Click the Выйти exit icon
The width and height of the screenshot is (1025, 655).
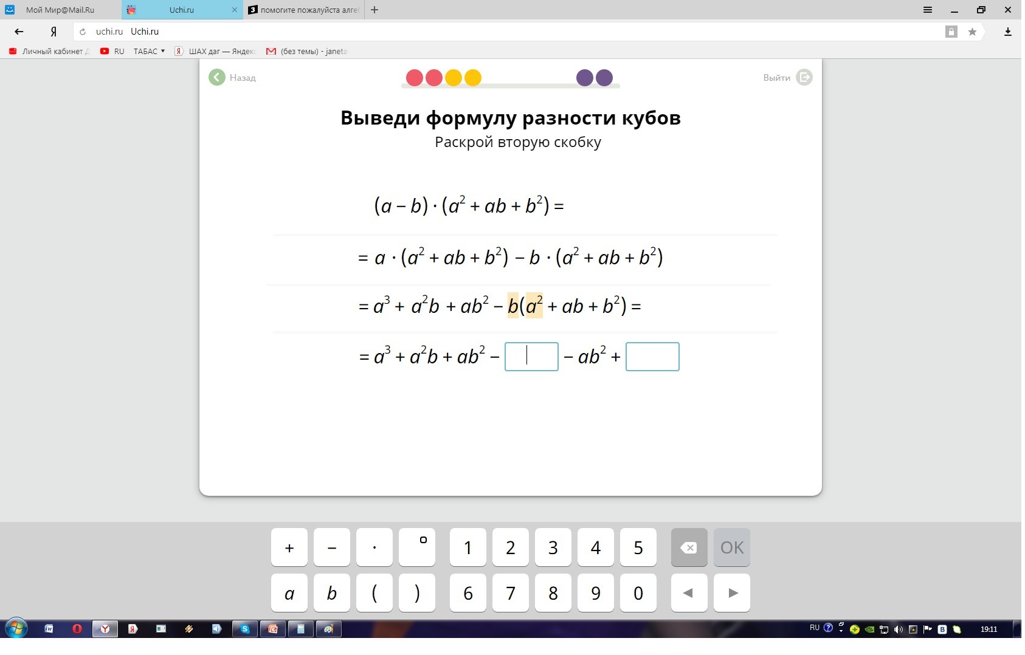click(x=804, y=77)
